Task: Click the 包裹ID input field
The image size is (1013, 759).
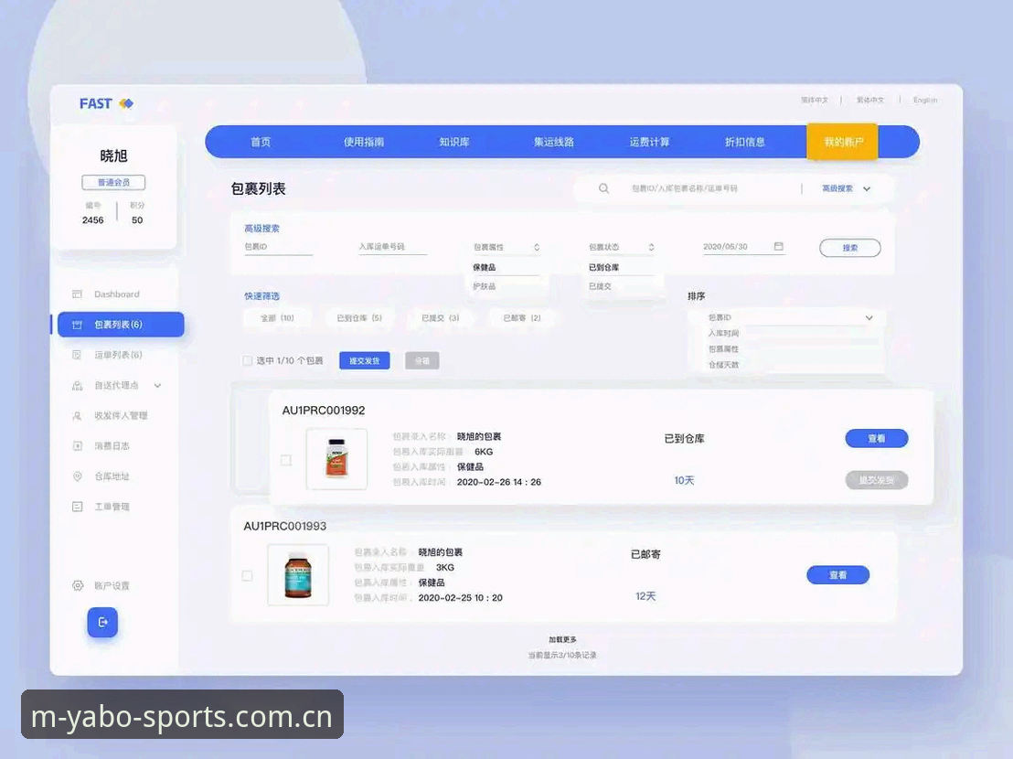Action: pos(279,248)
